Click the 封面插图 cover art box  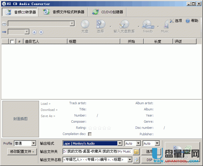coord(21,119)
